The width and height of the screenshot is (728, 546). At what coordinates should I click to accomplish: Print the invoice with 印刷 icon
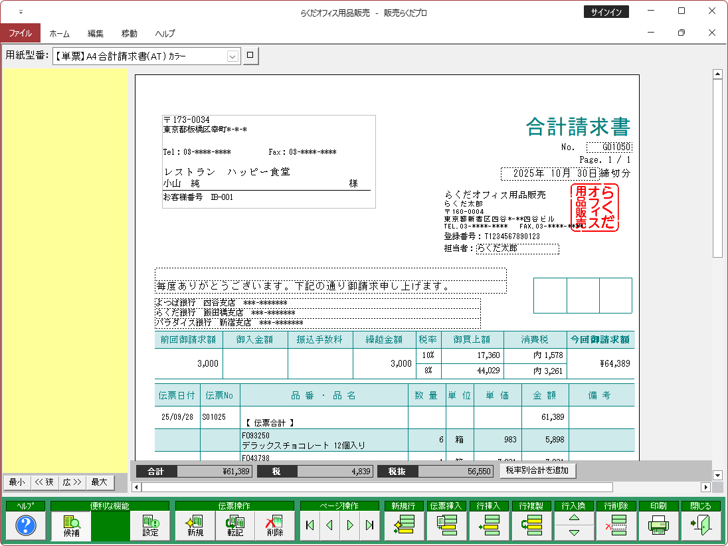658,525
